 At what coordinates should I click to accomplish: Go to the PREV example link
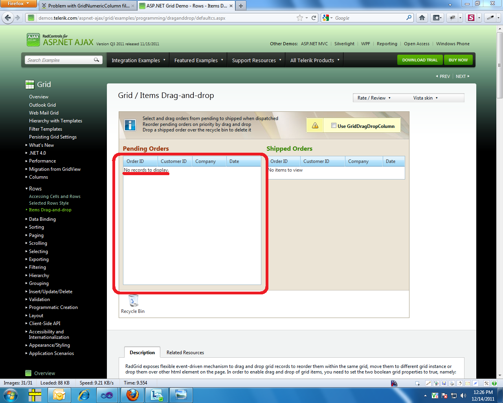click(443, 76)
